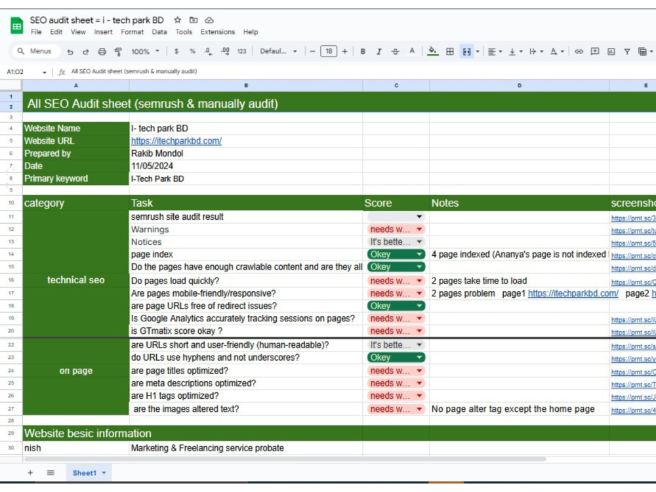Toggle strikethrough formatting
The height and width of the screenshot is (492, 656).
coord(395,51)
